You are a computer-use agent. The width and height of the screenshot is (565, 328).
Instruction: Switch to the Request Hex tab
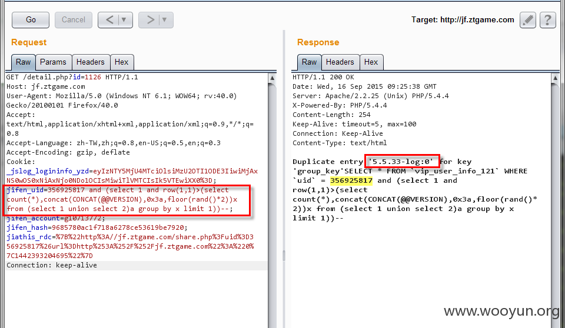(122, 62)
